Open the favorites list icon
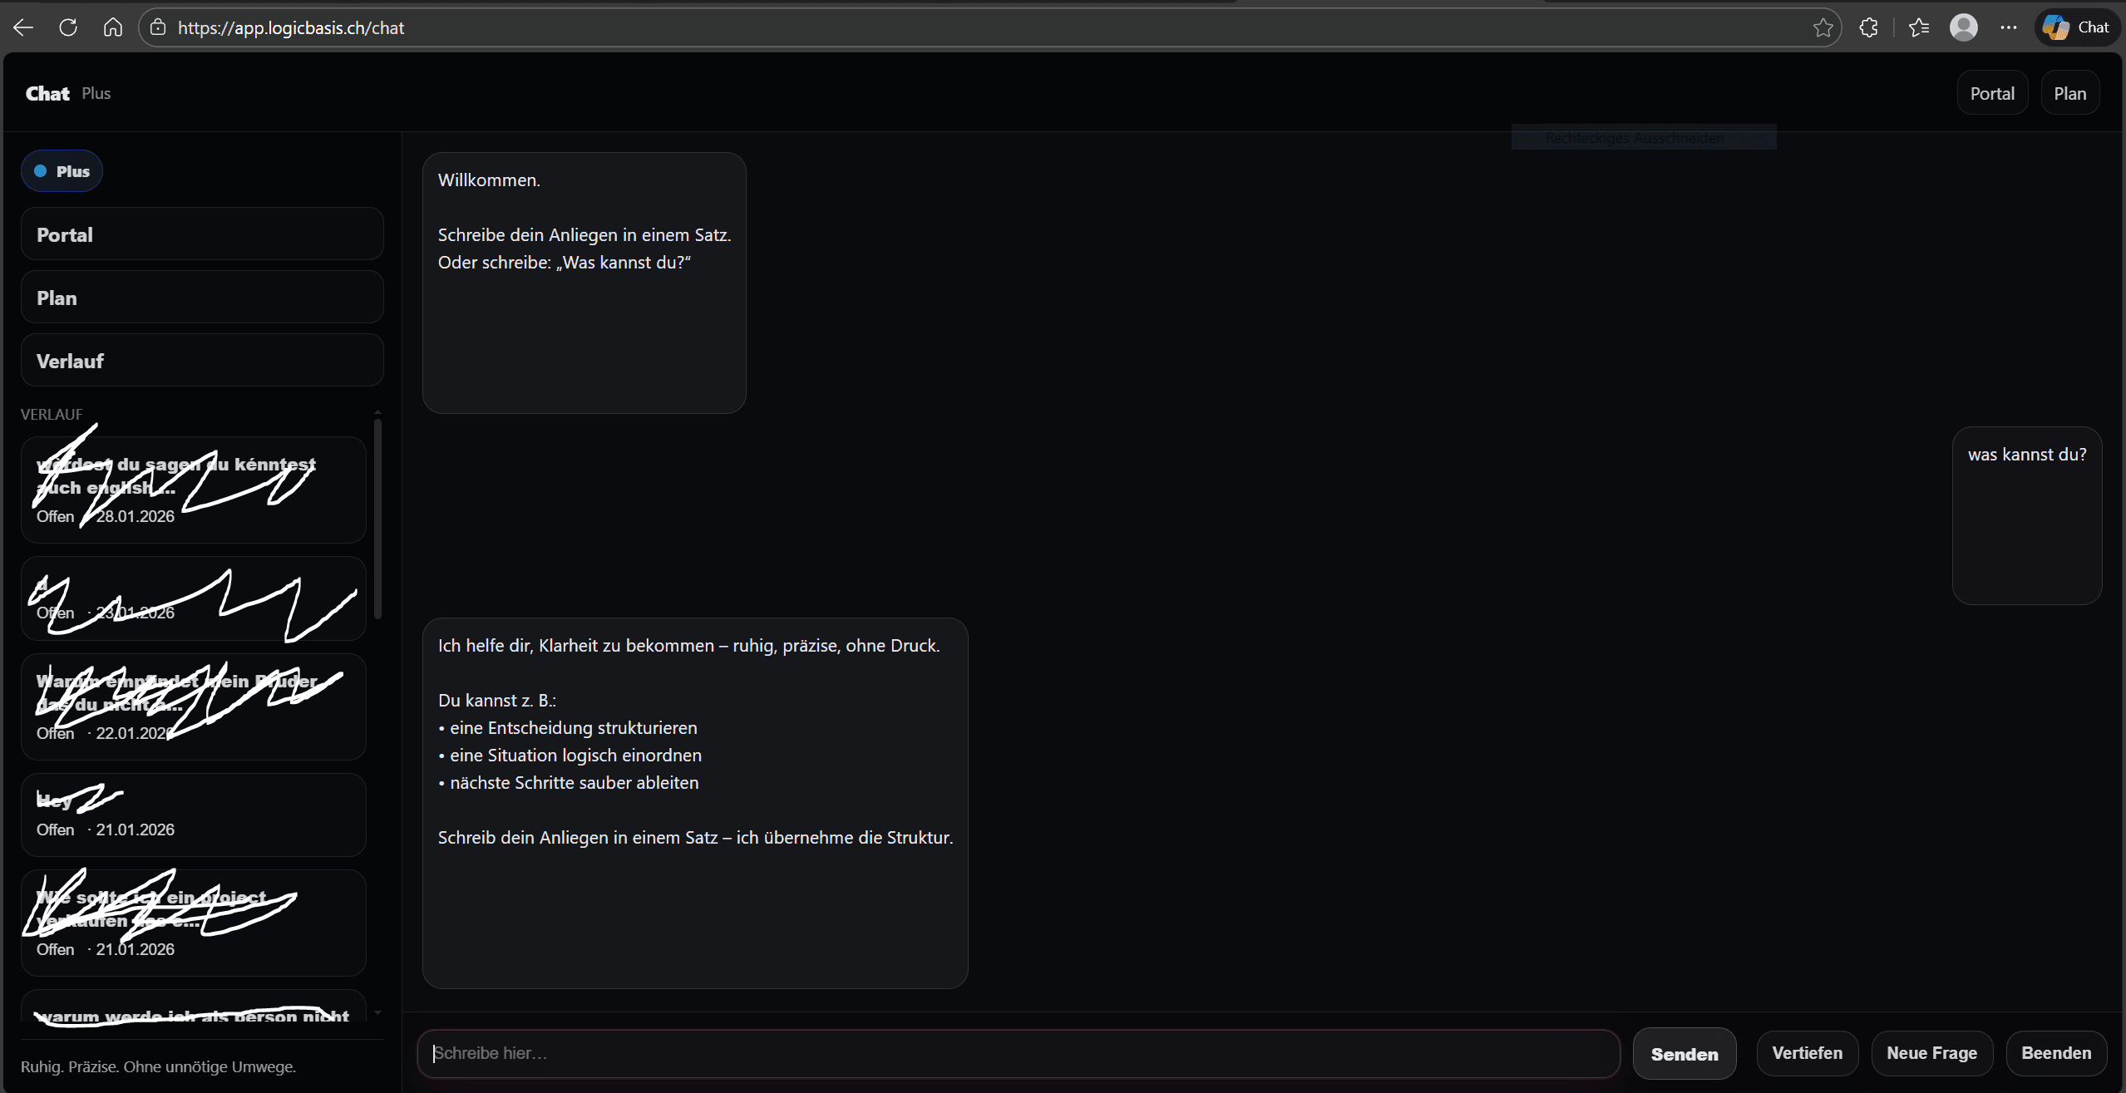 (x=1919, y=27)
